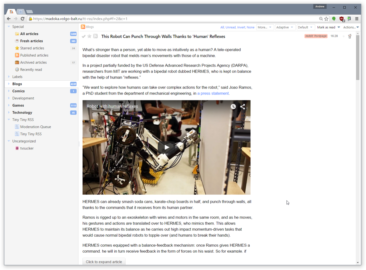Reload the page with the refresh icon
The height and width of the screenshot is (270, 366).
click(x=23, y=19)
